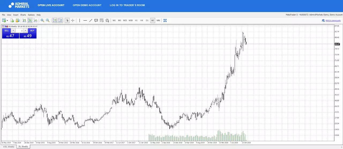The image size is (343, 149).
Task: Switch to line chart view
Action: 35,20
